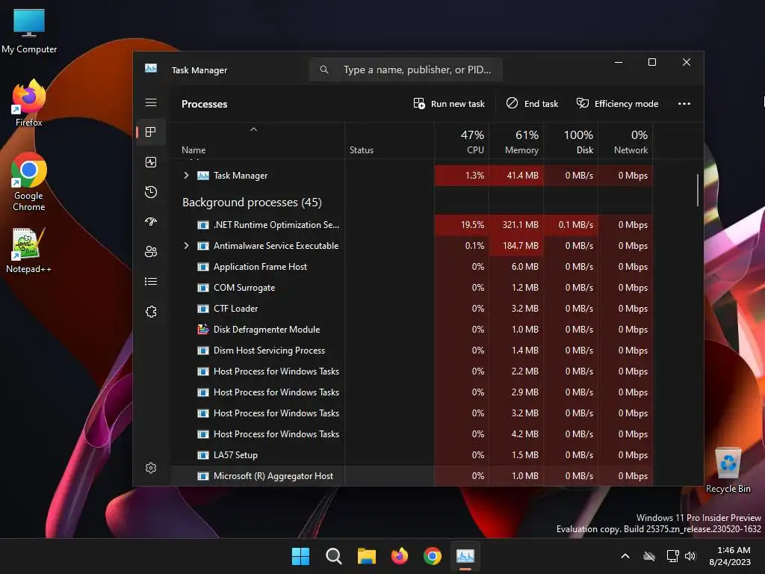Open the Windows Start button on taskbar
The width and height of the screenshot is (765, 574).
[300, 556]
